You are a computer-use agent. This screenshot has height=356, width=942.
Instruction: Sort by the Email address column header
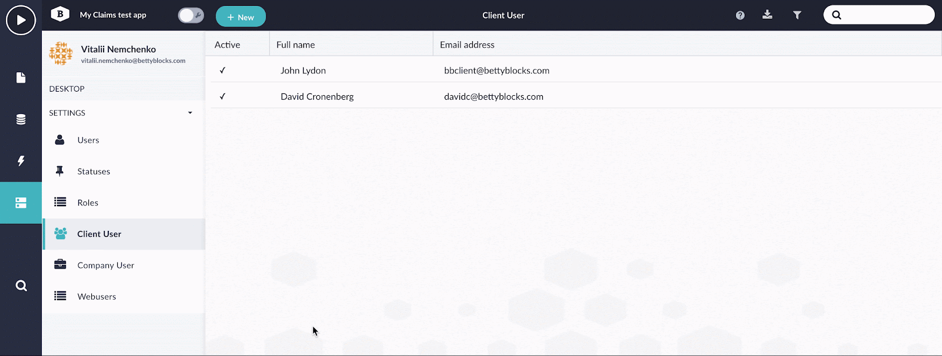click(x=467, y=45)
